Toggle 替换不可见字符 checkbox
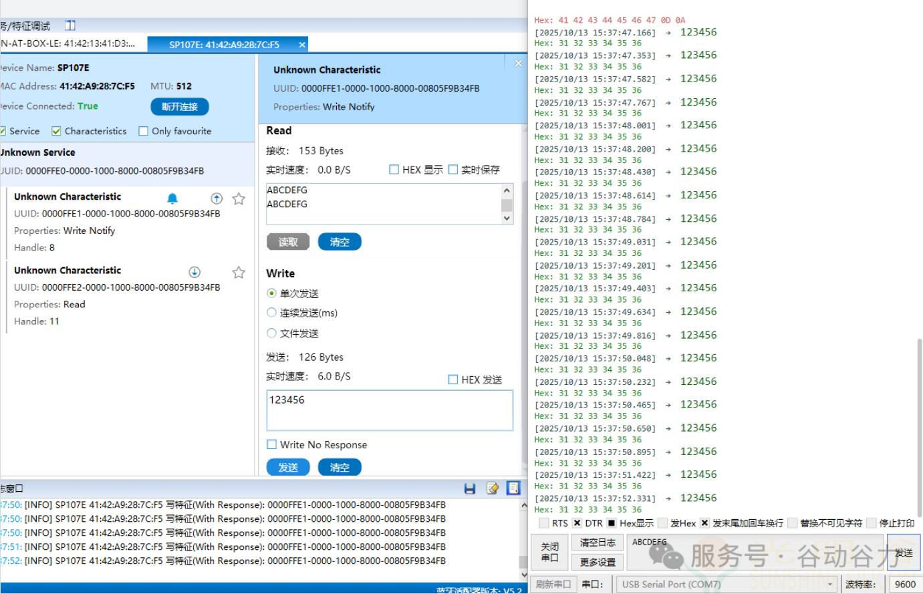923x594 pixels. click(x=793, y=523)
